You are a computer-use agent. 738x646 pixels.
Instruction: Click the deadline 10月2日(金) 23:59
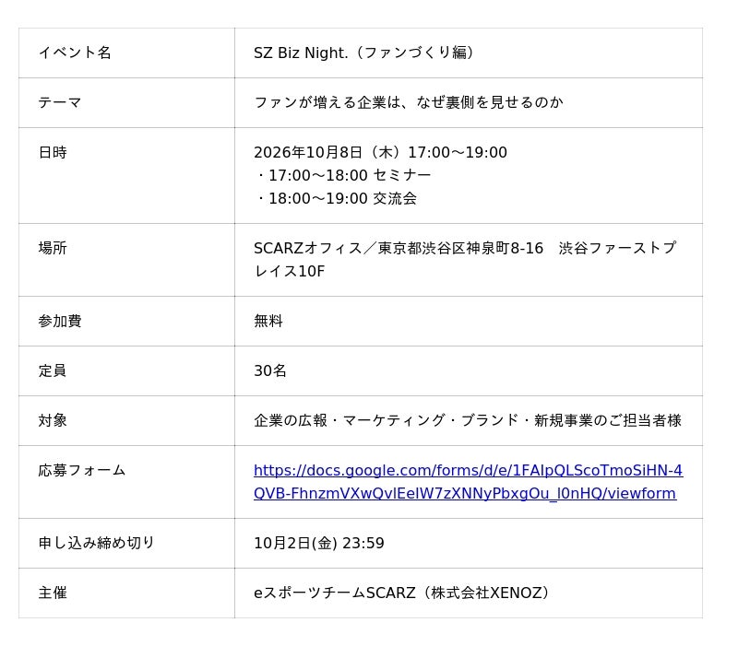319,543
